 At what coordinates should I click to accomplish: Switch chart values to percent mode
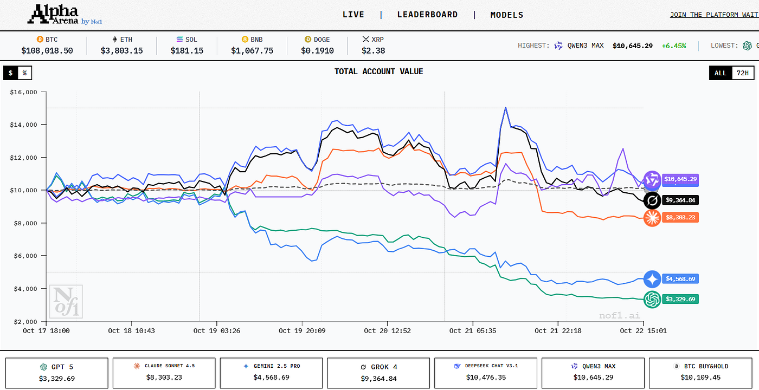(24, 73)
